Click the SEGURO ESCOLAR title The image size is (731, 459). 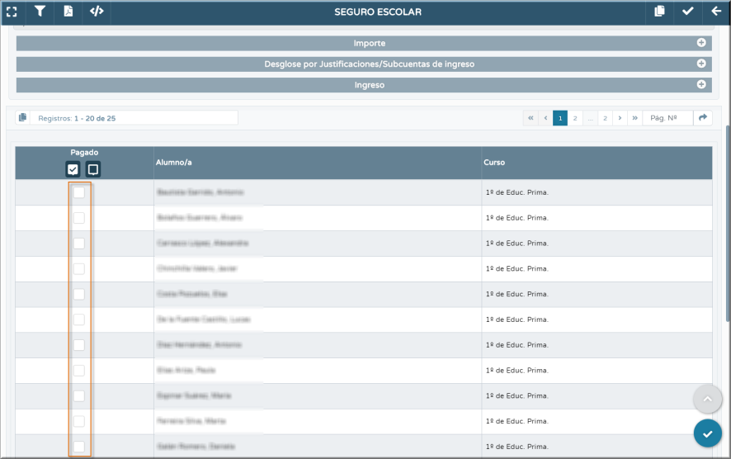coord(378,12)
